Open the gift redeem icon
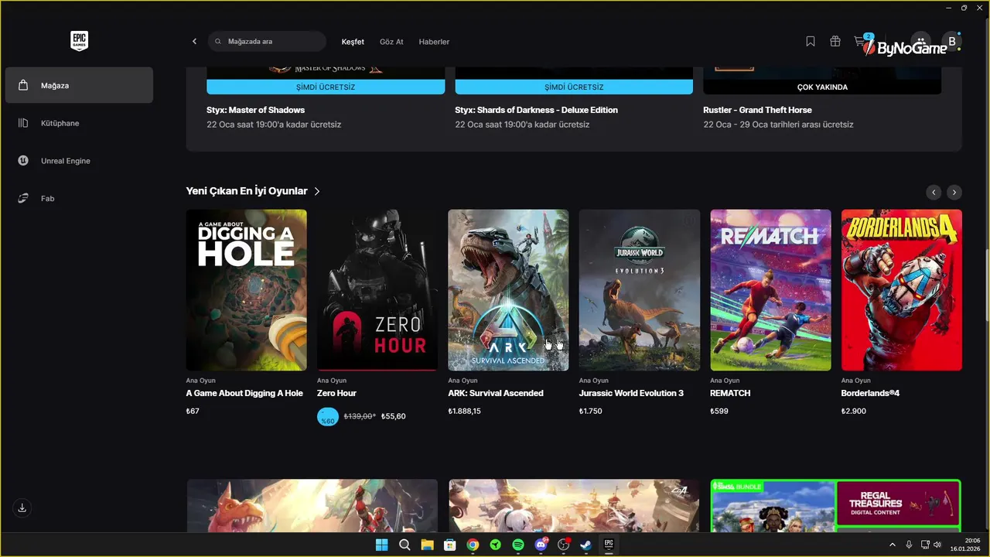 click(835, 42)
